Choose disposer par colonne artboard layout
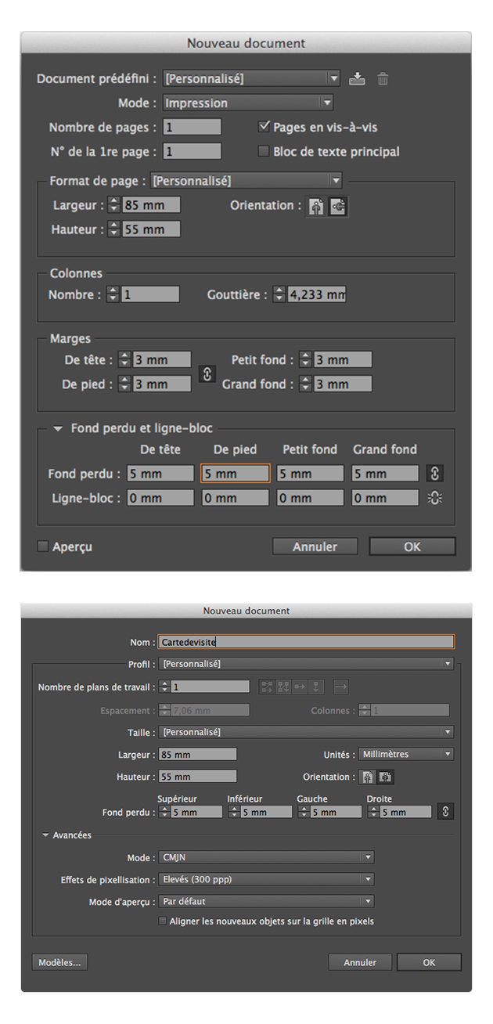Viewport: 493px width, 1024px height. [315, 687]
